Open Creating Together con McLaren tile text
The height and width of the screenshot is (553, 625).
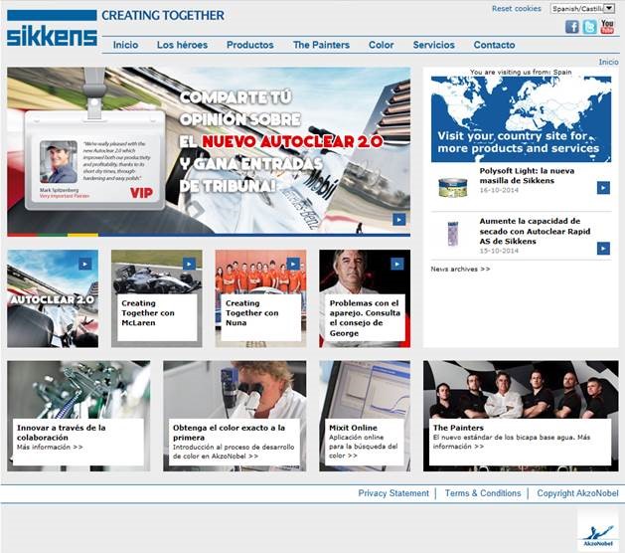coord(148,313)
